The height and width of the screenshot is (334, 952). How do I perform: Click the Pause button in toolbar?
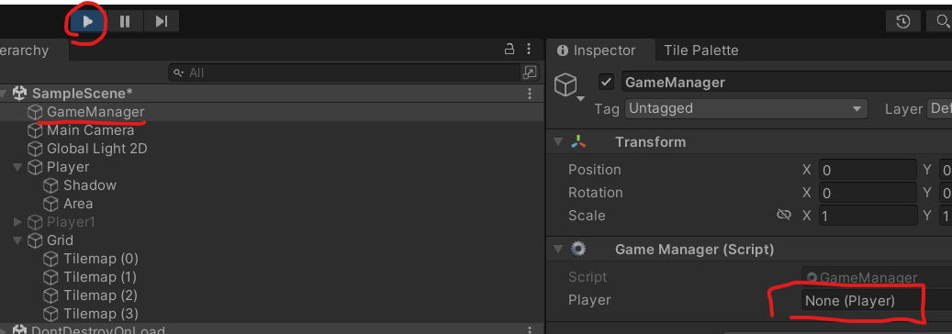pyautogui.click(x=125, y=22)
